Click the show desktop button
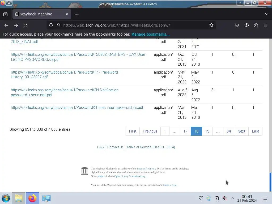The width and height of the screenshot is (272, 204). coord(265,198)
